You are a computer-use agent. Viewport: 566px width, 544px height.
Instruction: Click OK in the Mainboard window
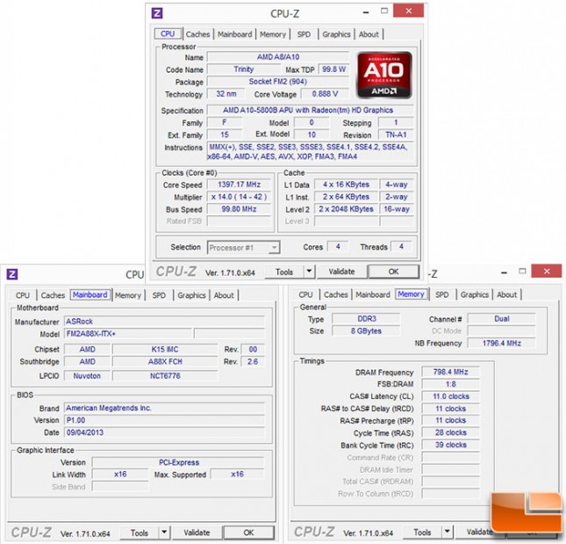pos(248,533)
